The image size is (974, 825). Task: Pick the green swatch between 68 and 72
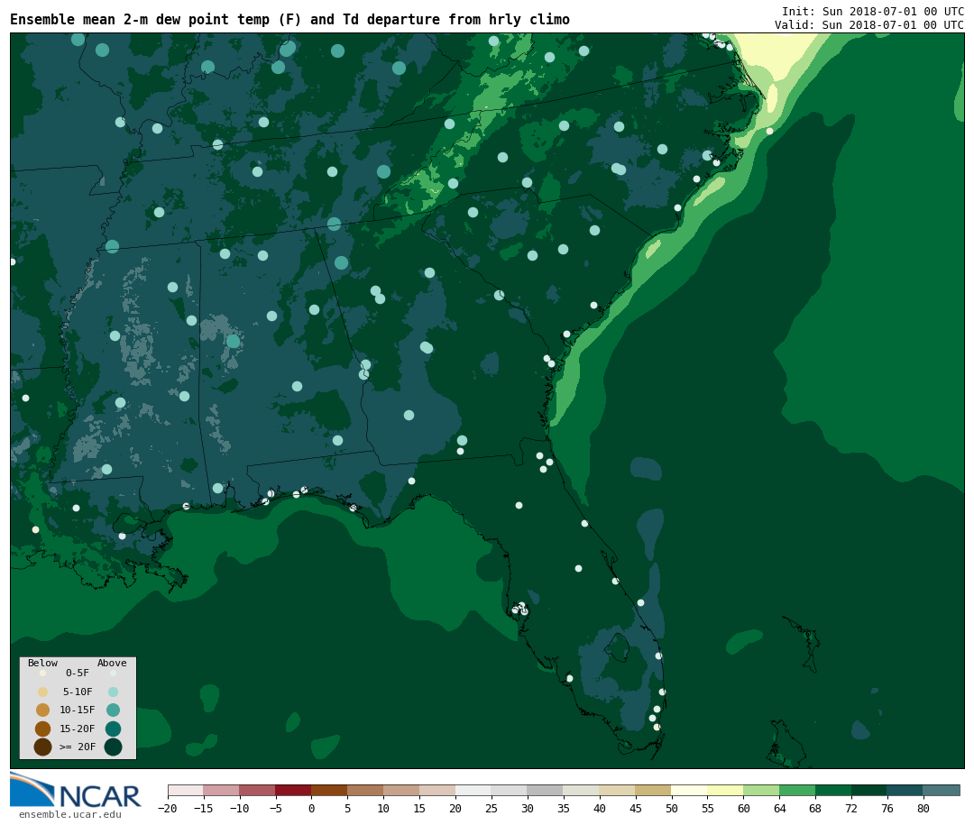tap(833, 790)
